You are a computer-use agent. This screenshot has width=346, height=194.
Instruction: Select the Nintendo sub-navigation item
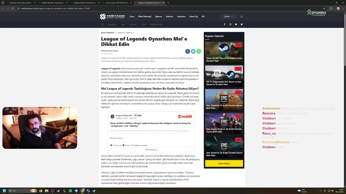(133, 25)
